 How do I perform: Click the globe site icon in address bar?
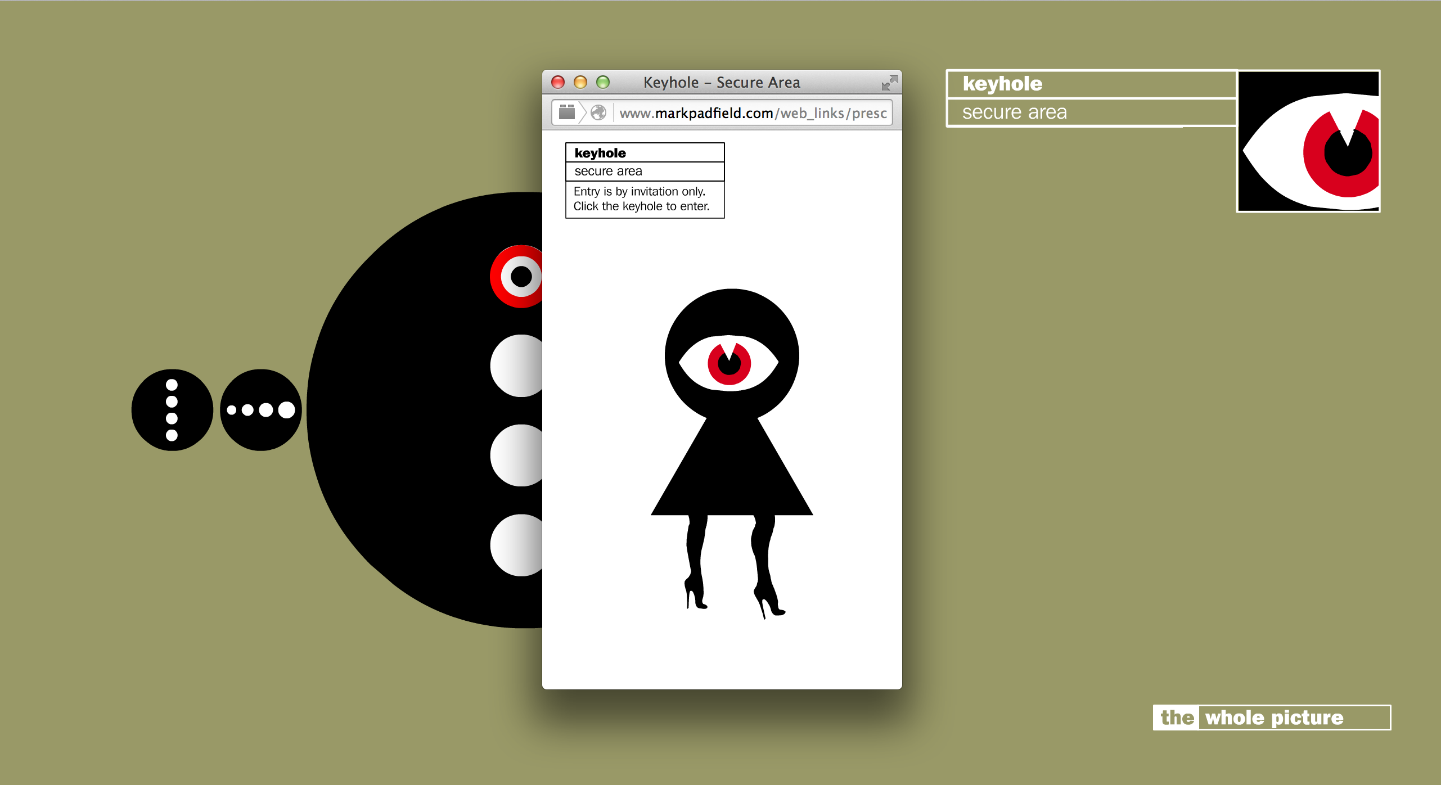click(x=598, y=112)
